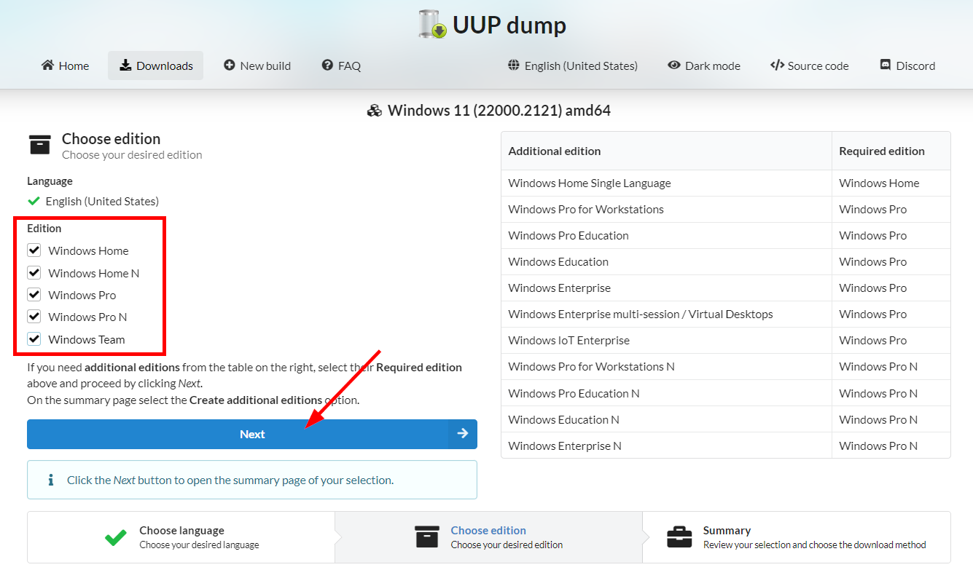973x570 pixels.
Task: Uncheck the Windows Home checkbox
Action: click(x=34, y=250)
